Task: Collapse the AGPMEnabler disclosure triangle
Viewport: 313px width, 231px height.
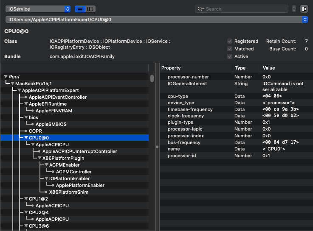Action: click(46, 165)
